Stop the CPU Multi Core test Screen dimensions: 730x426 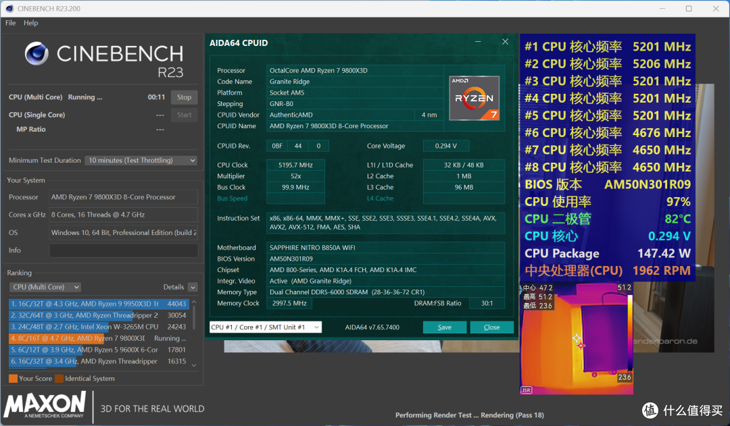[184, 97]
